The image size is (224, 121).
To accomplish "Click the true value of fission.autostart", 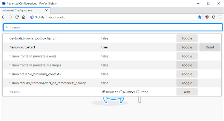I will 105,47.
